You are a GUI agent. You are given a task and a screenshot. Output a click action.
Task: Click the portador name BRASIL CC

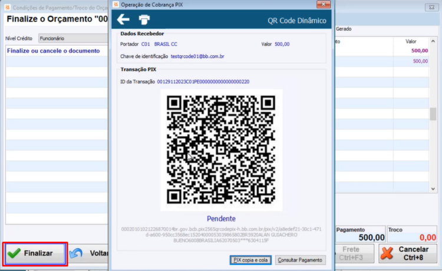[x=166, y=44]
